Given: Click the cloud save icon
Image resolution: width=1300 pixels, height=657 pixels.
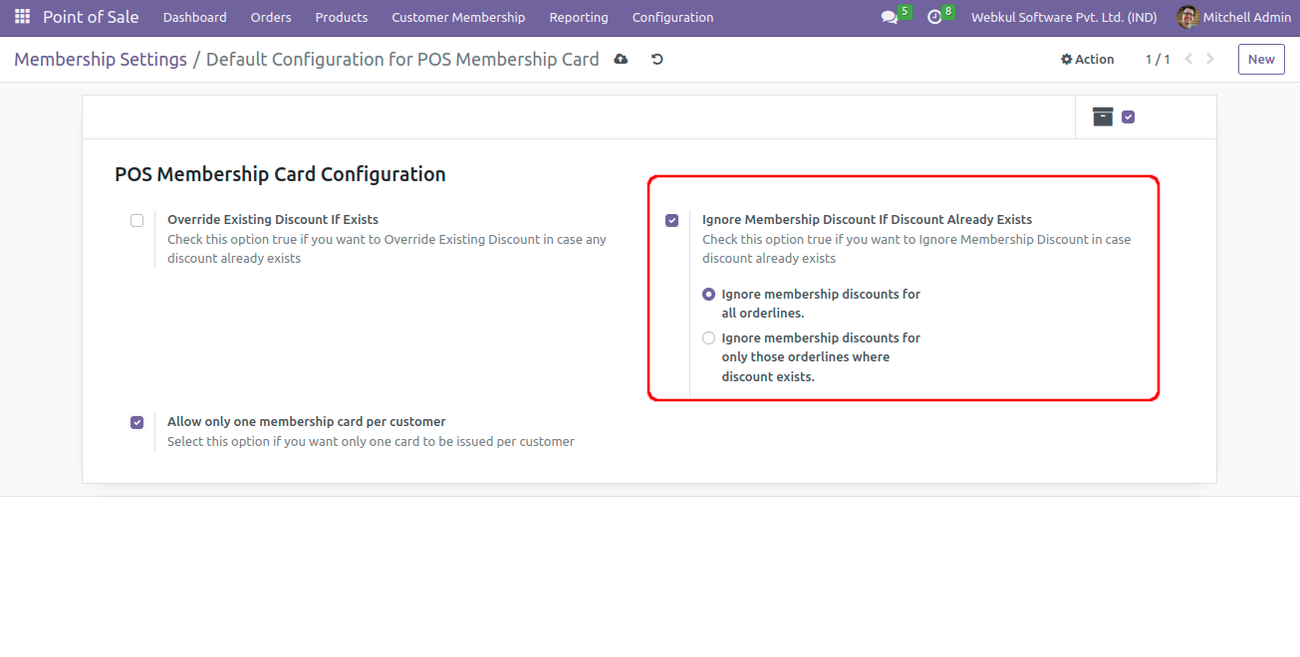Looking at the screenshot, I should pyautogui.click(x=621, y=60).
